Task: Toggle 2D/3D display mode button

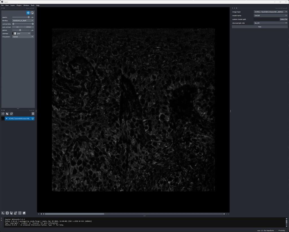Action: [7, 213]
